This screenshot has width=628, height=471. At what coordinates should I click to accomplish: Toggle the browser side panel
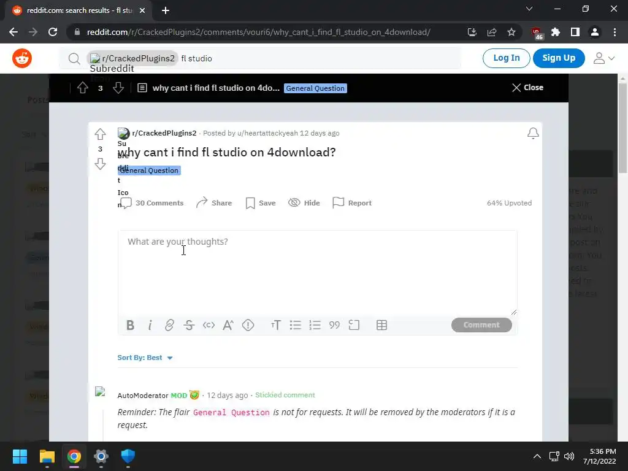(x=575, y=32)
